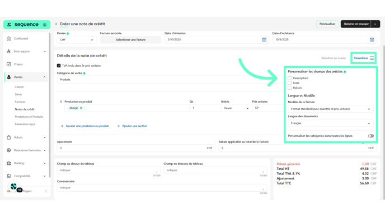Open Factures in the Ventes submenu
Screen dimensions: 385x217
[20, 101]
